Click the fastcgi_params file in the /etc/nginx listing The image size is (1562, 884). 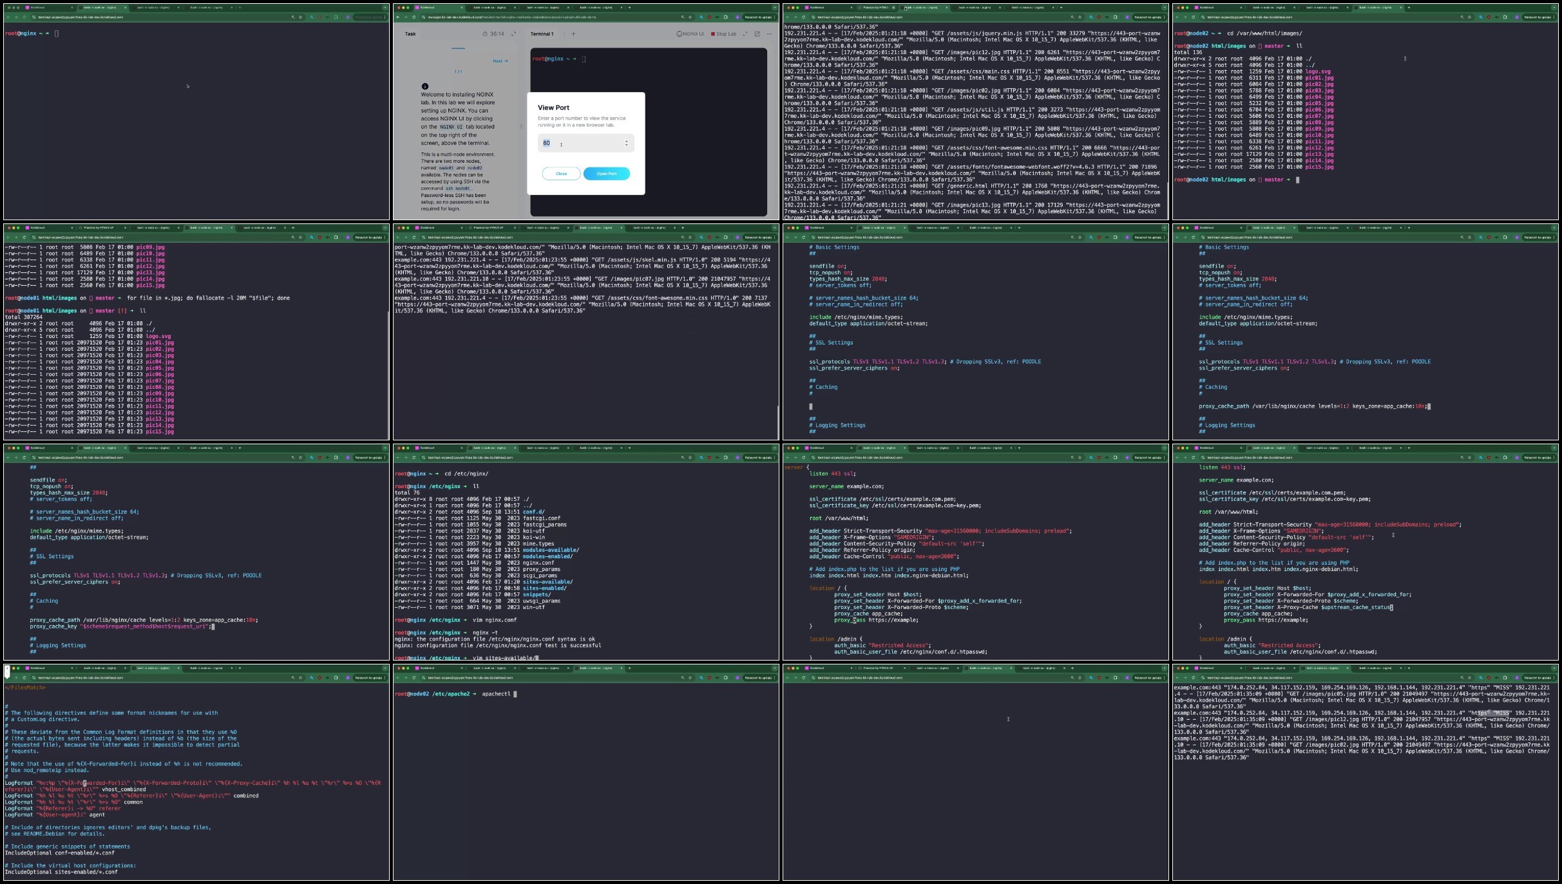point(545,525)
